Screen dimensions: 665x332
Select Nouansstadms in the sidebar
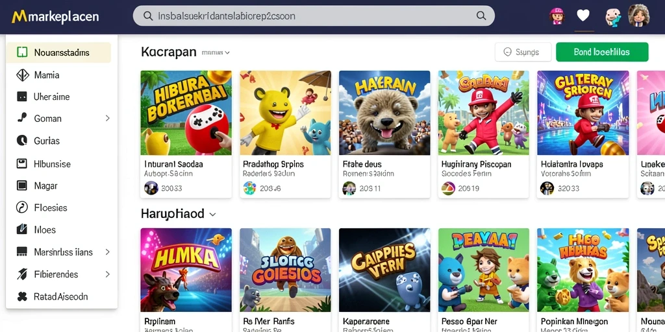coord(58,53)
